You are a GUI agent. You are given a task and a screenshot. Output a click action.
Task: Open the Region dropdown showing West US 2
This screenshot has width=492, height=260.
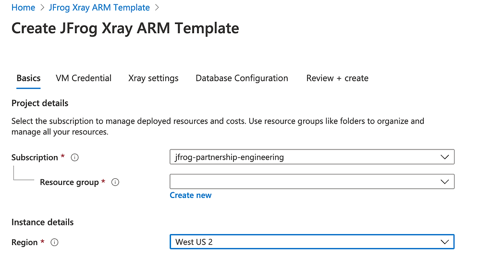[x=312, y=242]
